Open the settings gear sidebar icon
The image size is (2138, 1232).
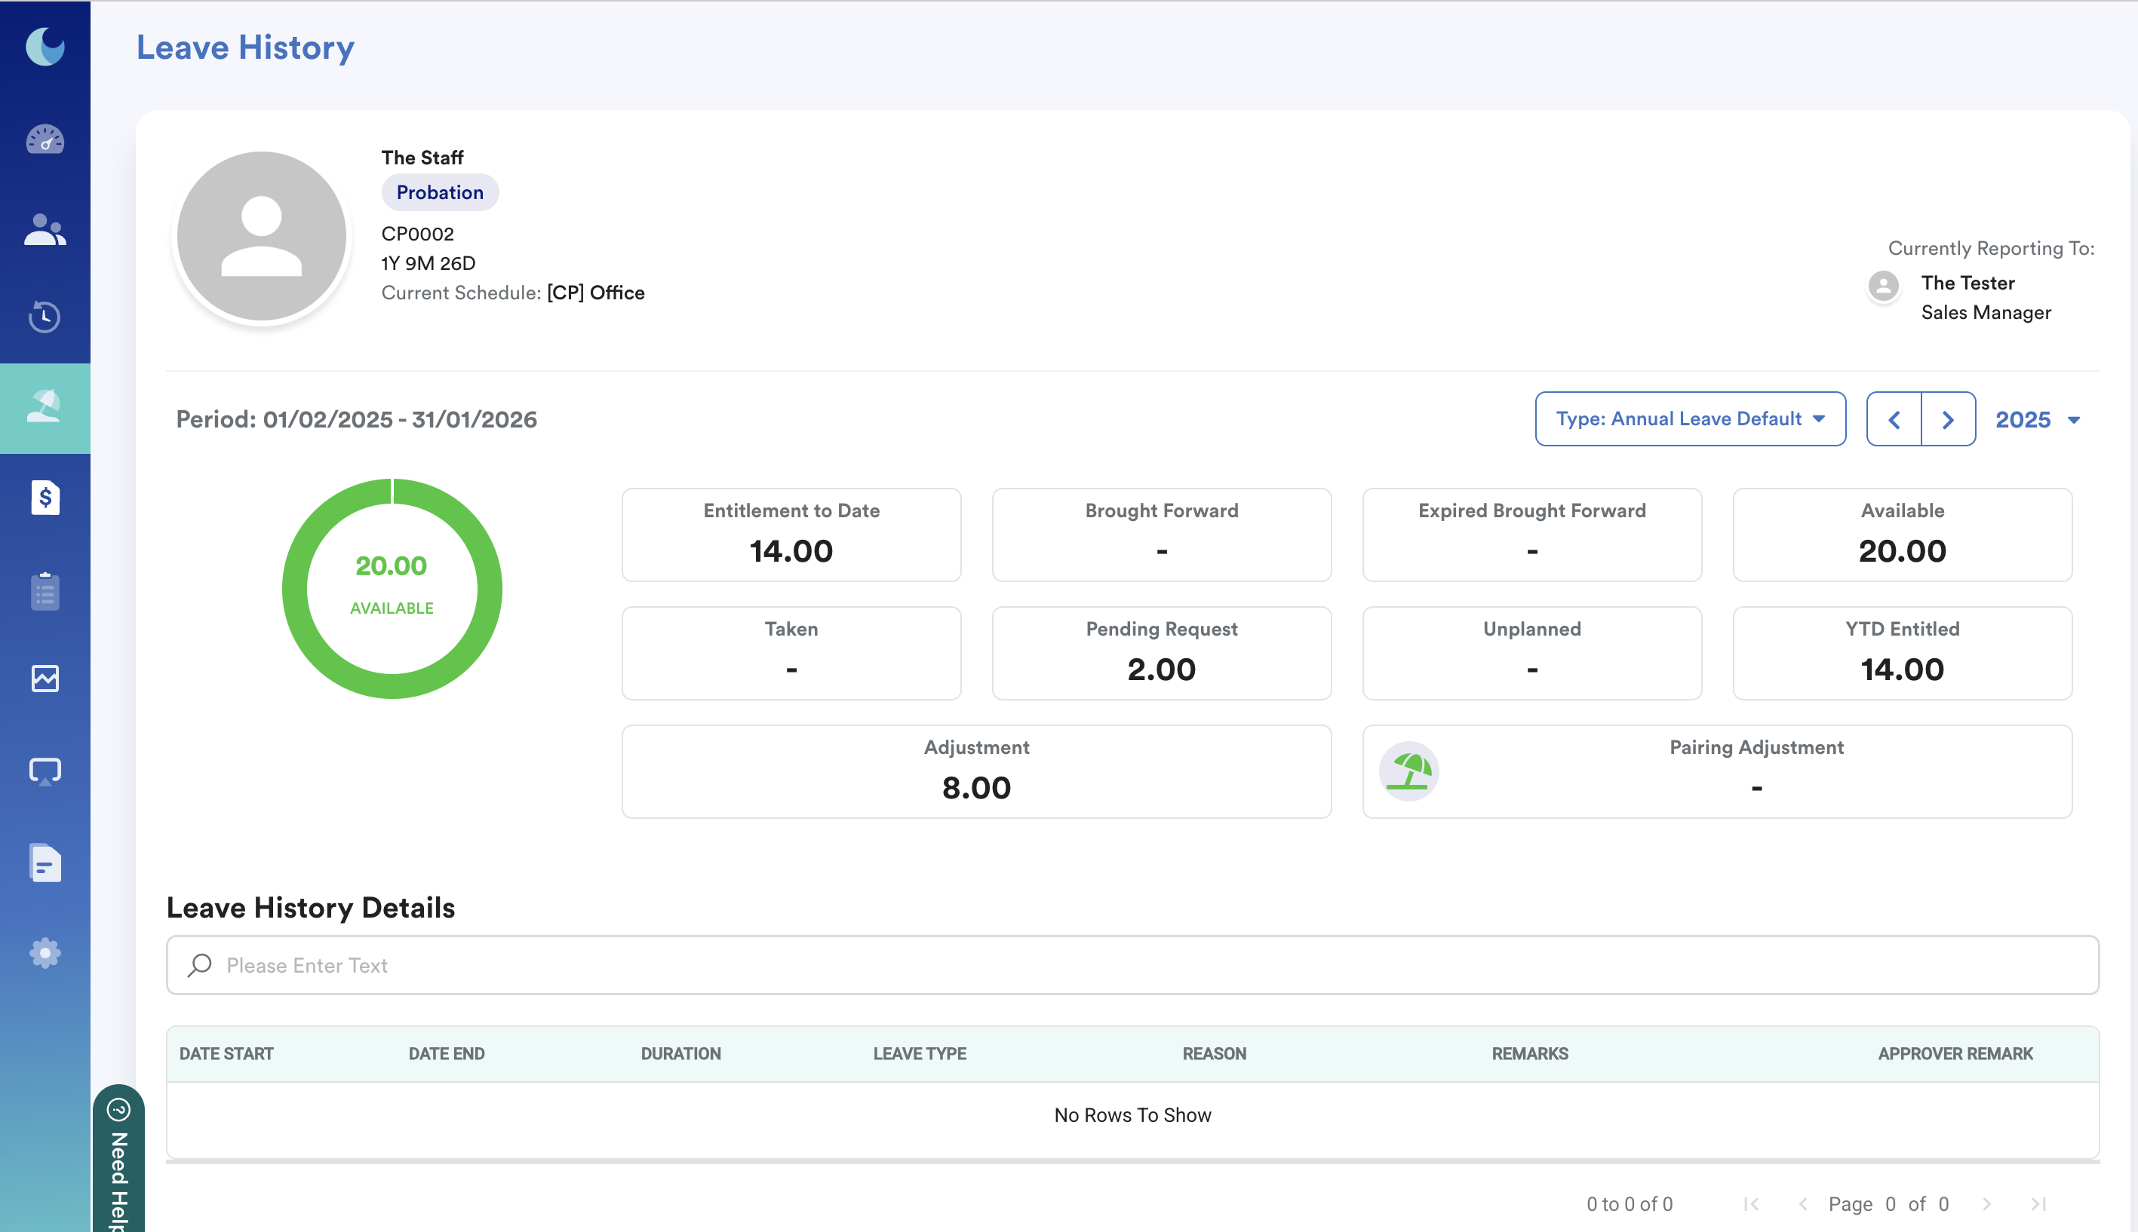(45, 954)
